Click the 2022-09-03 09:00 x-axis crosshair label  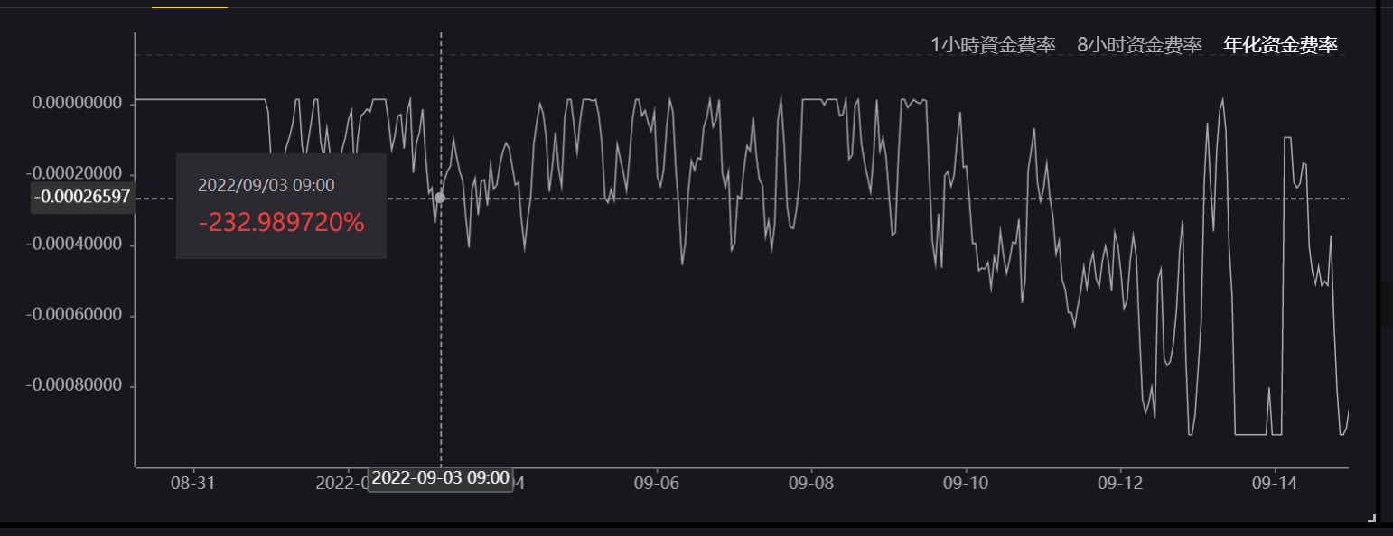[440, 478]
